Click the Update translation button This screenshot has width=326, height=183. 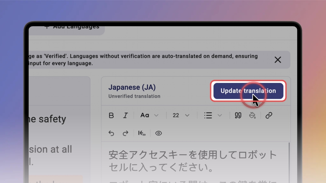(248, 91)
